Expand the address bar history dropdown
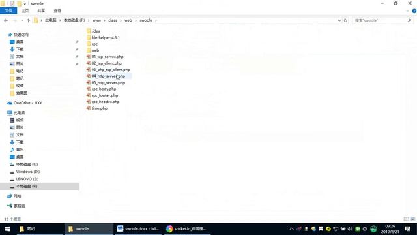The image size is (417, 235). 339,20
